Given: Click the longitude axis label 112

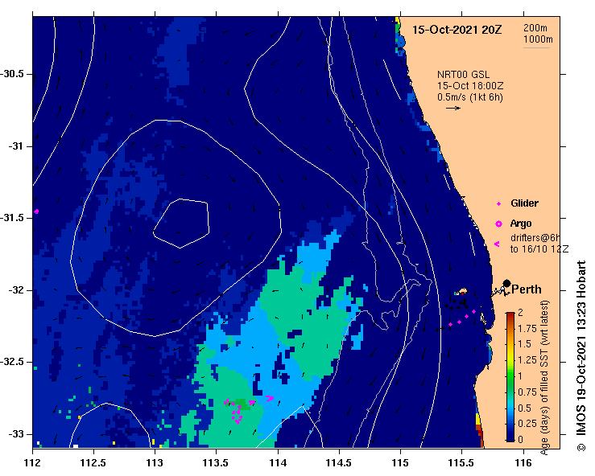Looking at the screenshot, I should (33, 463).
